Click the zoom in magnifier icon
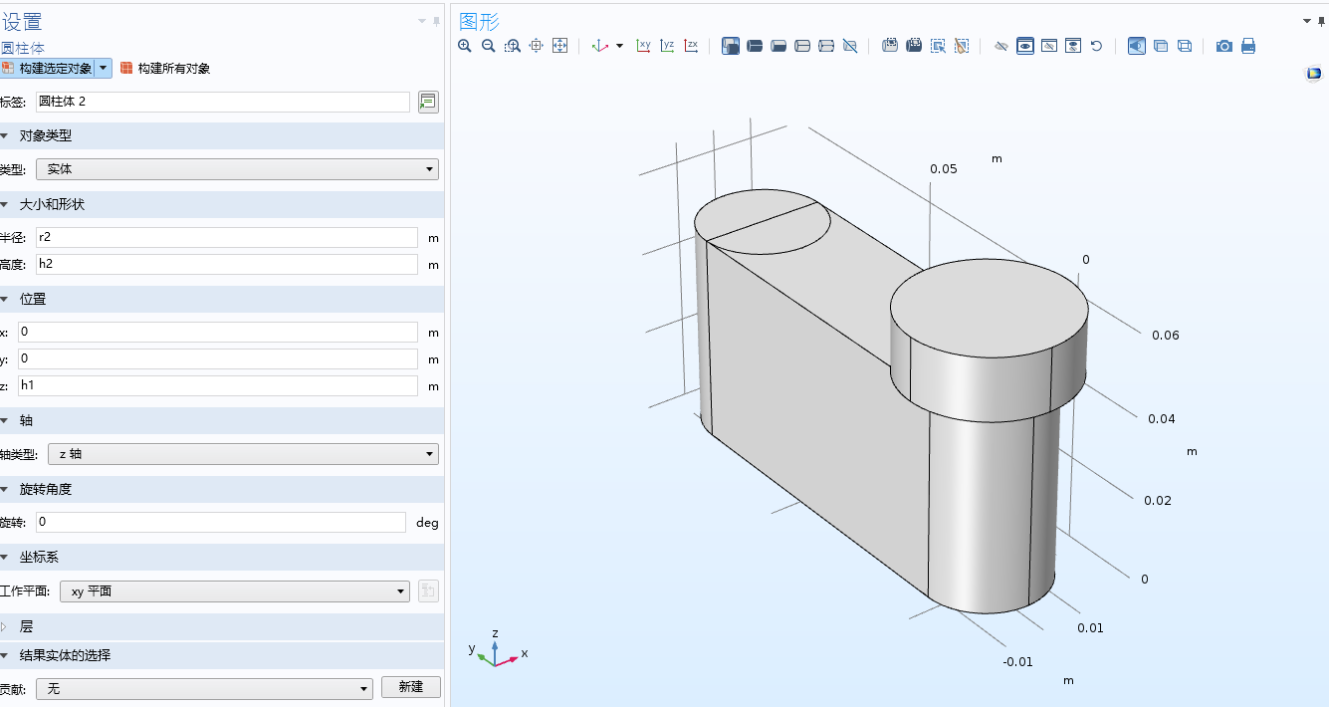The image size is (1329, 707). click(x=465, y=46)
